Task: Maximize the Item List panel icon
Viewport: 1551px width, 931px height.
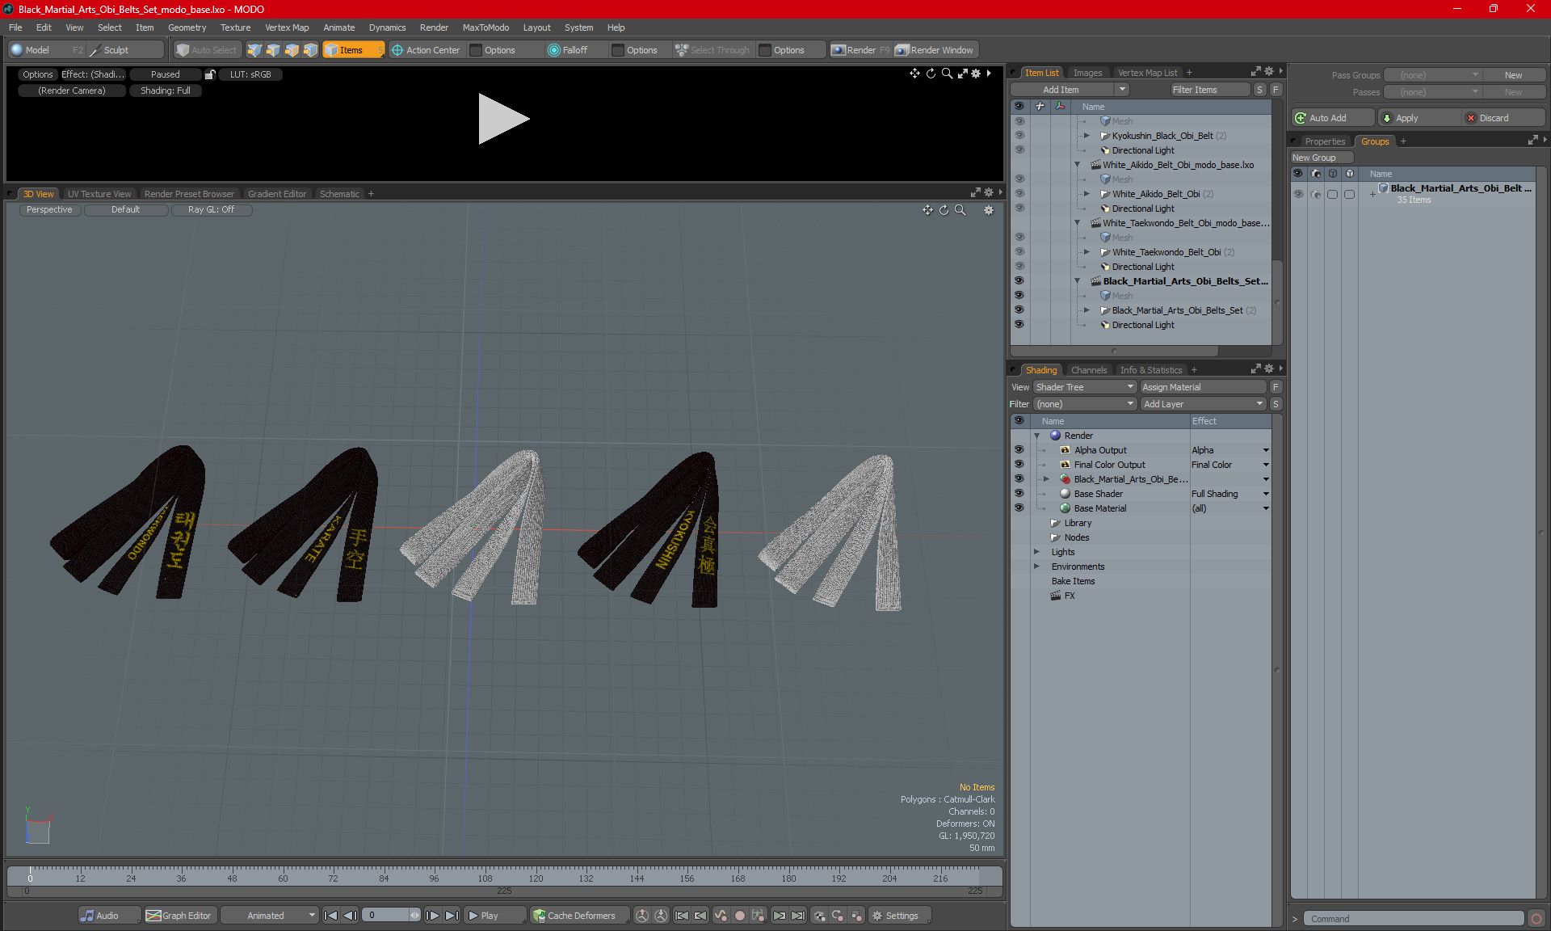Action: (1255, 72)
